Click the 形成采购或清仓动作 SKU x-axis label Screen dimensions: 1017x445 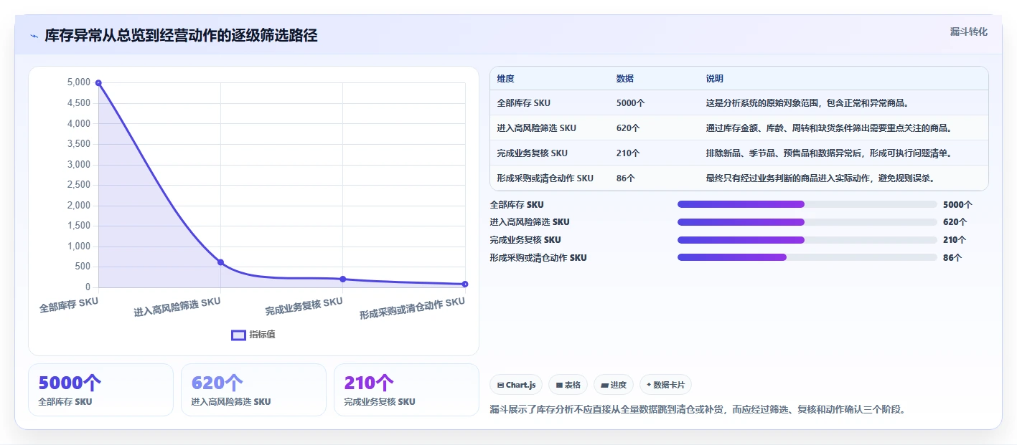[x=412, y=309]
